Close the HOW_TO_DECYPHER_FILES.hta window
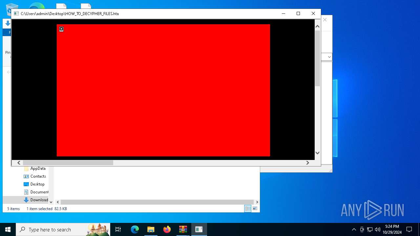Screen dimensions: 420x236 pyautogui.click(x=313, y=13)
